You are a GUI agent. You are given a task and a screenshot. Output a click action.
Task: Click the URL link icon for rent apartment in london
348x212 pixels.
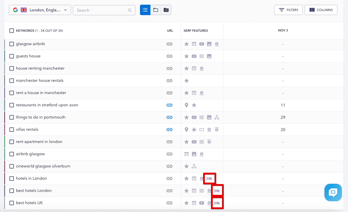click(x=170, y=142)
